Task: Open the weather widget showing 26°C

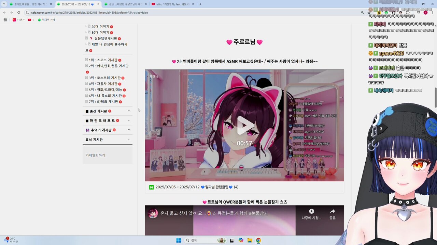Action: (11, 240)
